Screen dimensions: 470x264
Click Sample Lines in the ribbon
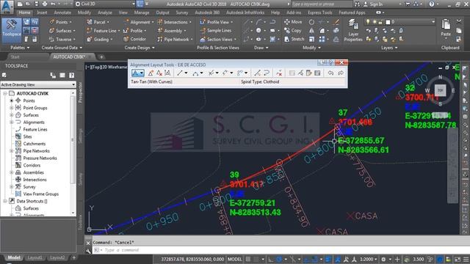(x=216, y=31)
